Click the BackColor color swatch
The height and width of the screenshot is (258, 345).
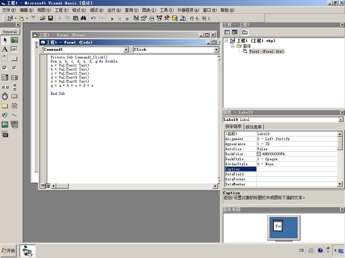pos(259,154)
